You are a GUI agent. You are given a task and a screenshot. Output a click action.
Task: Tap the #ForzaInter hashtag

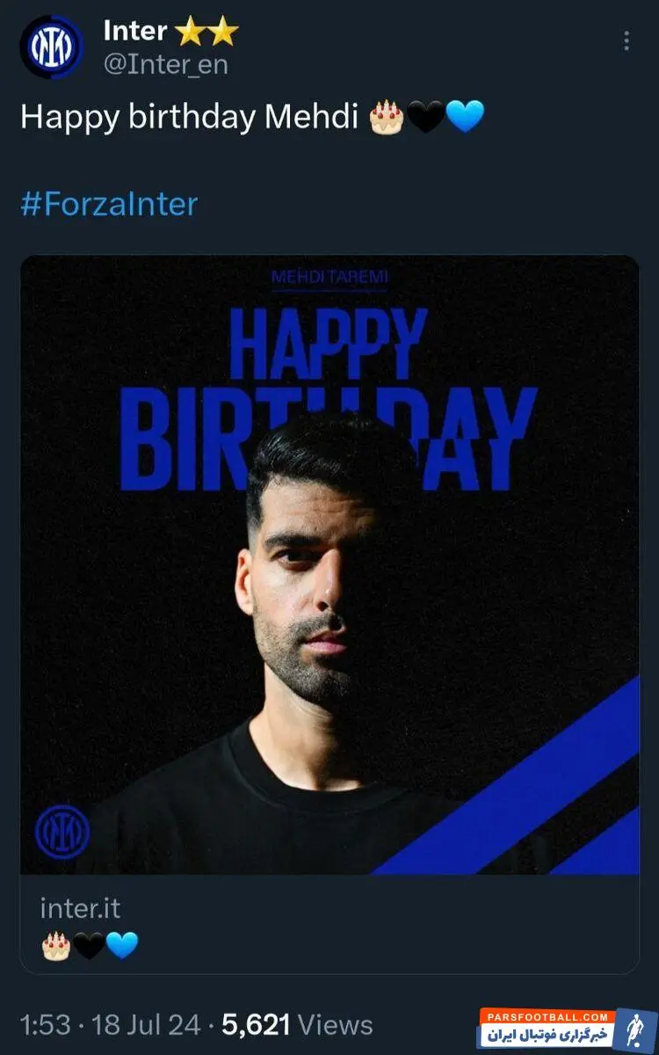[109, 204]
